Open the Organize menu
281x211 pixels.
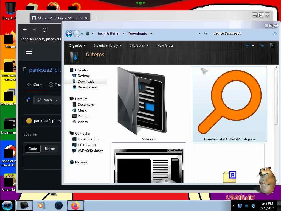point(77,46)
